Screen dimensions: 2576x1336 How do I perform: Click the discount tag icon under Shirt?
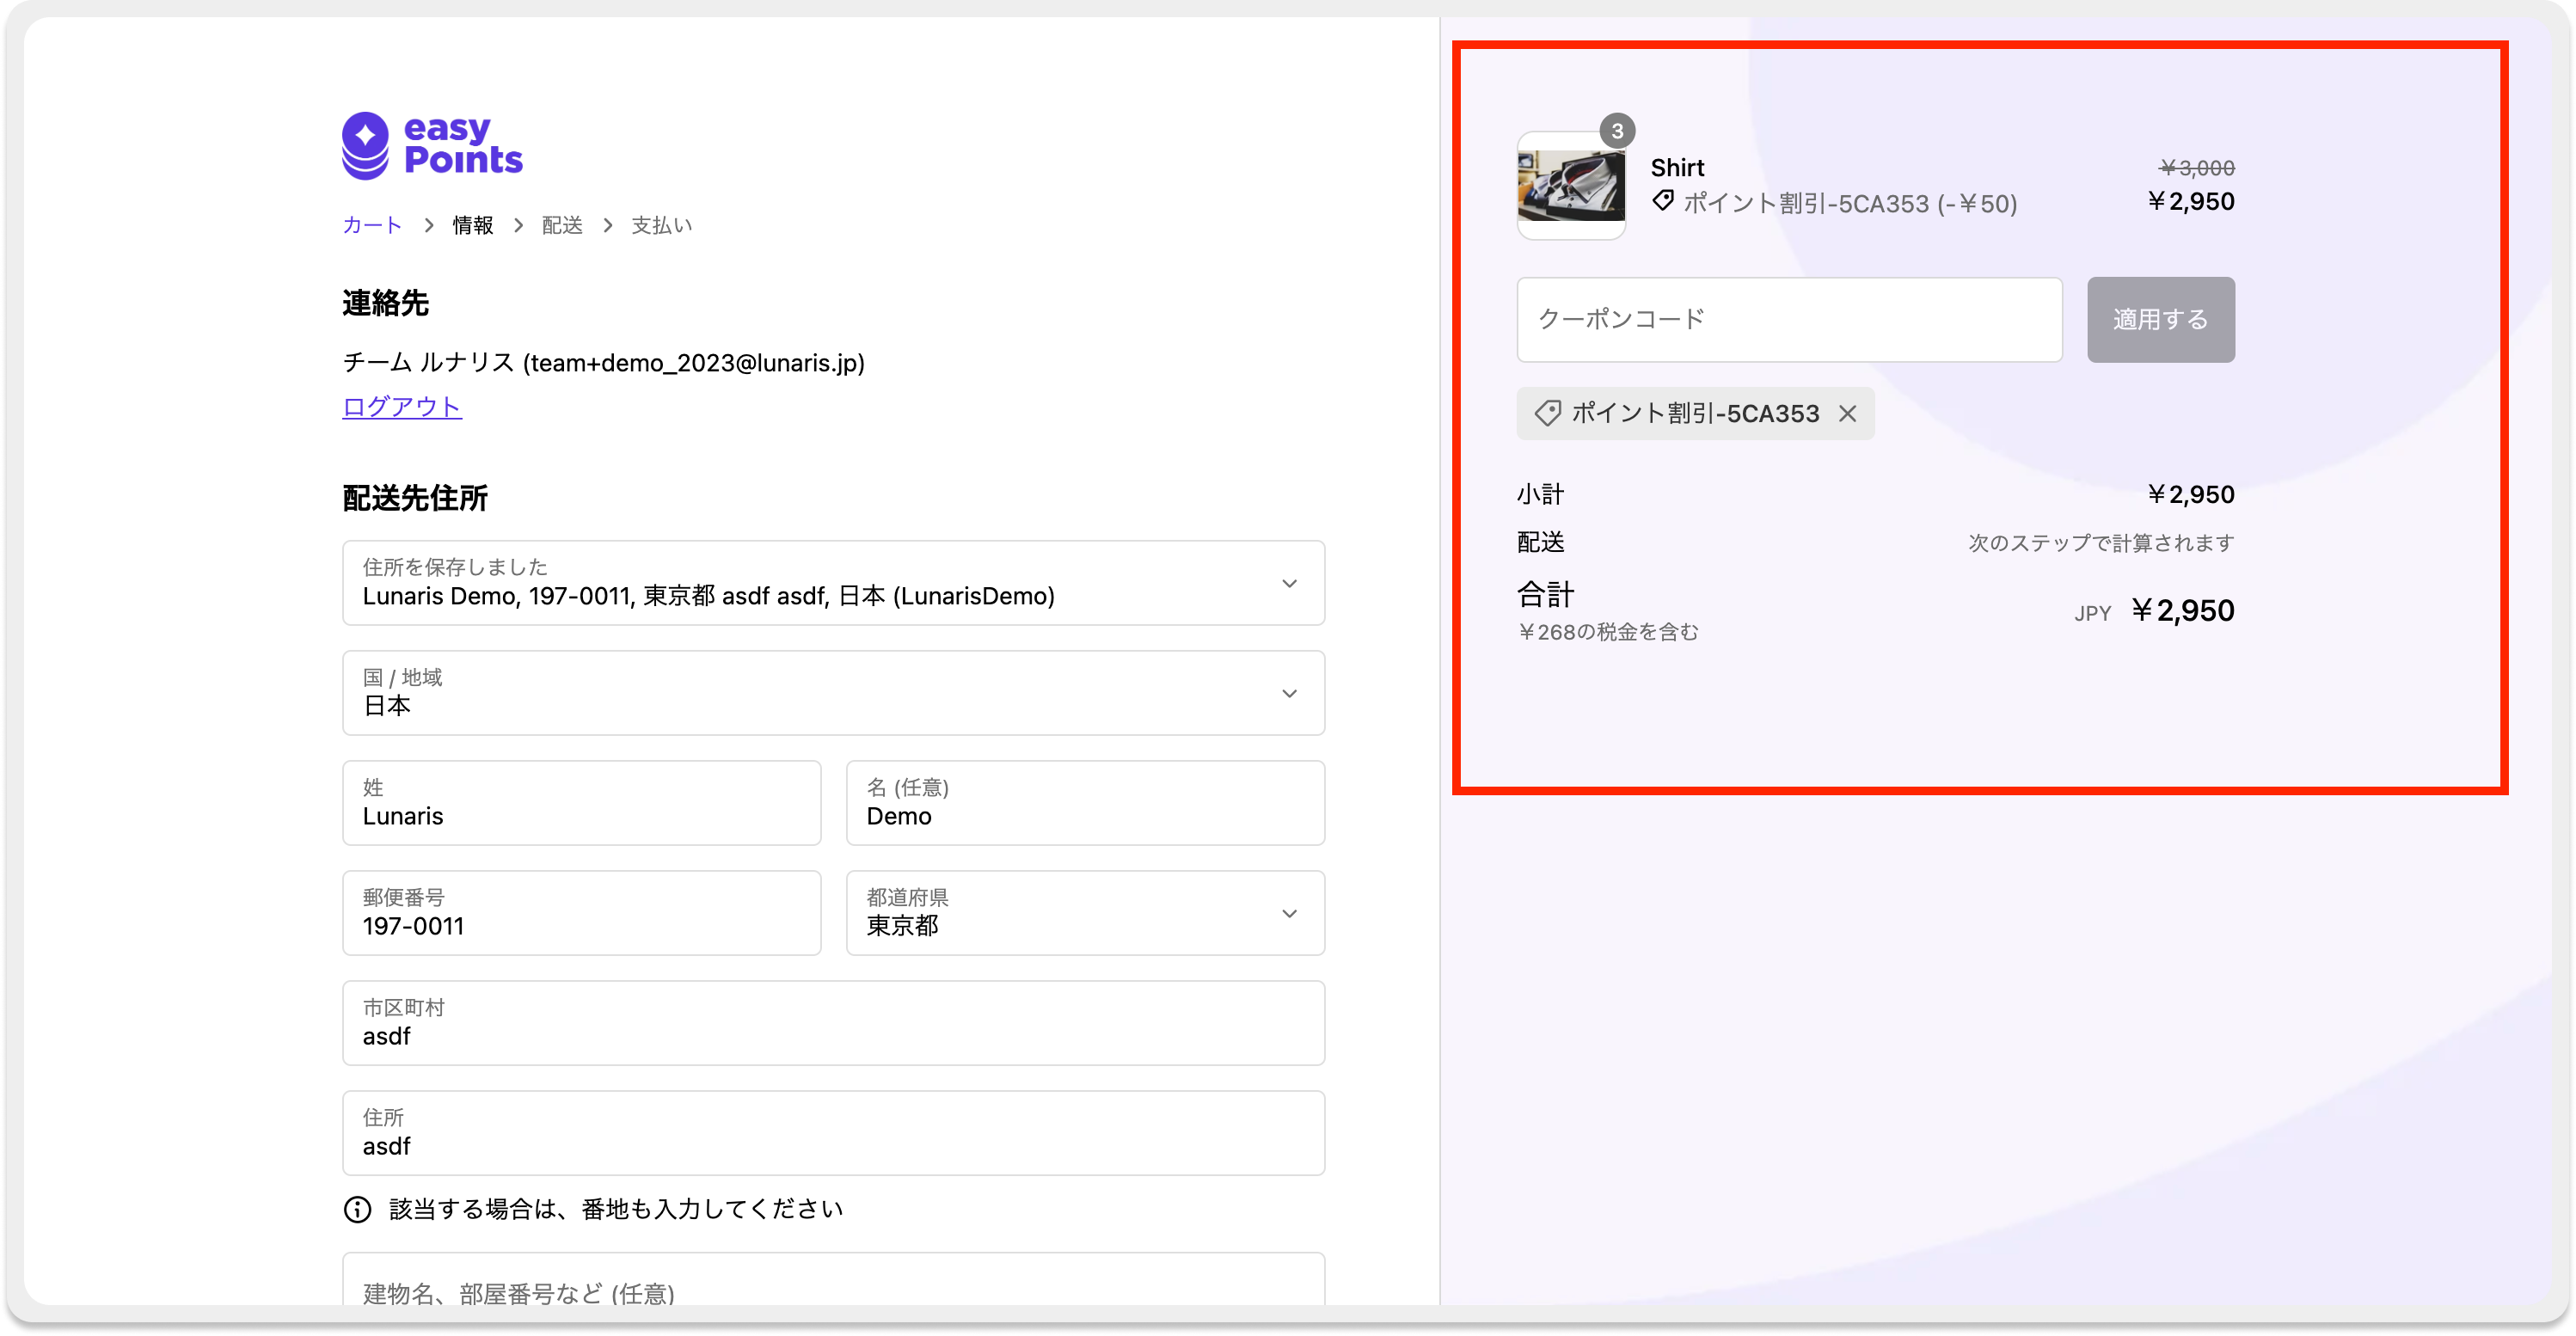point(1662,201)
